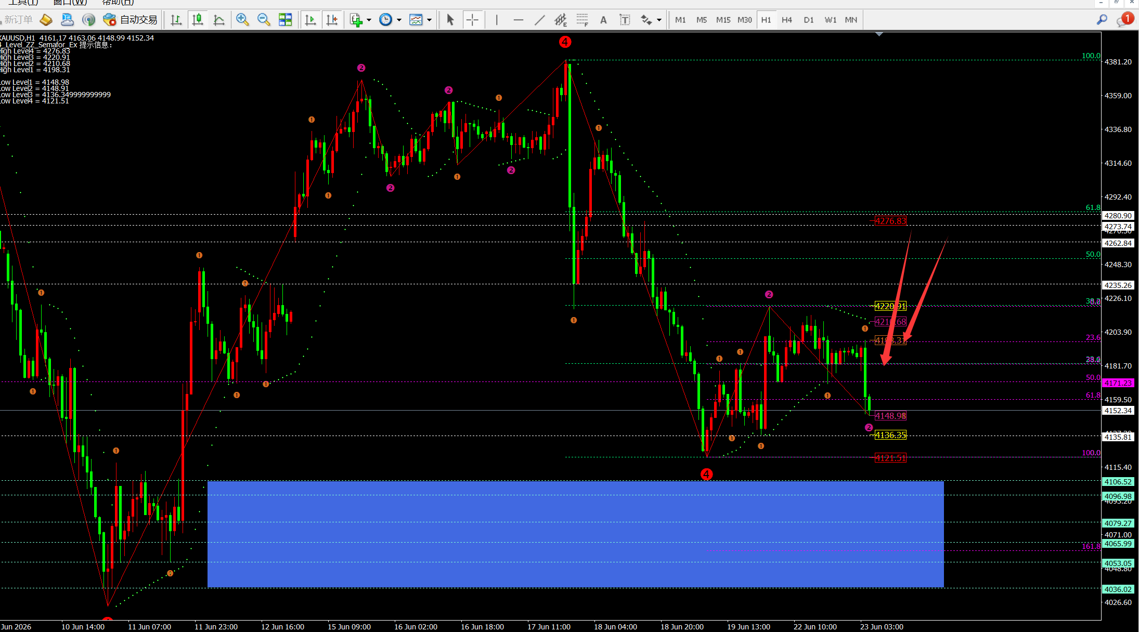1139x632 pixels.
Task: Expand the arrows objects dropdown
Action: click(x=659, y=20)
